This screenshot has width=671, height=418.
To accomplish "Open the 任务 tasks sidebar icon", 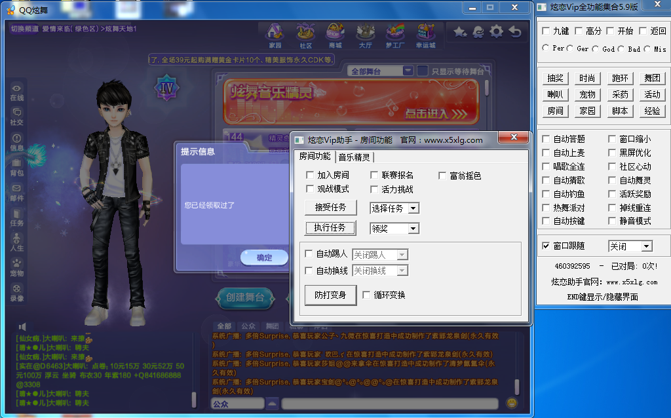I will (x=16, y=218).
